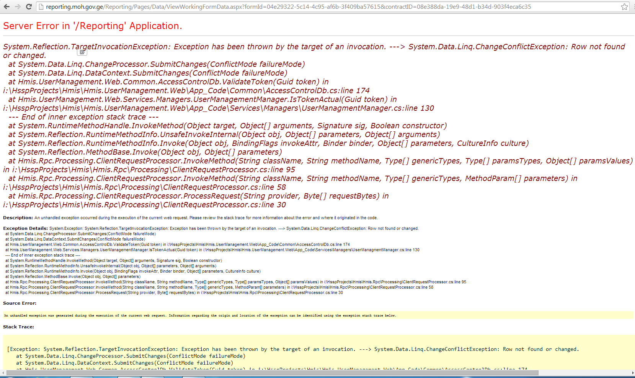Click the horizontal scrollbar thumb
This screenshot has width=635, height=378.
click(272, 373)
